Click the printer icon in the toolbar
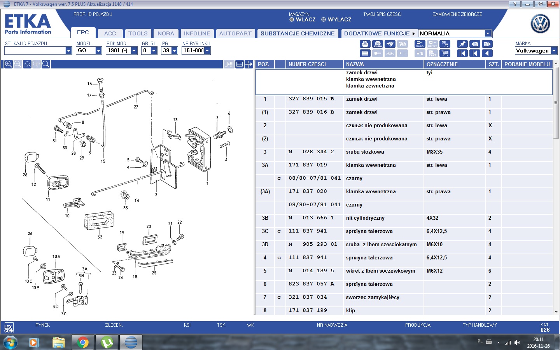Screen dimensions: 560x350 365,44
